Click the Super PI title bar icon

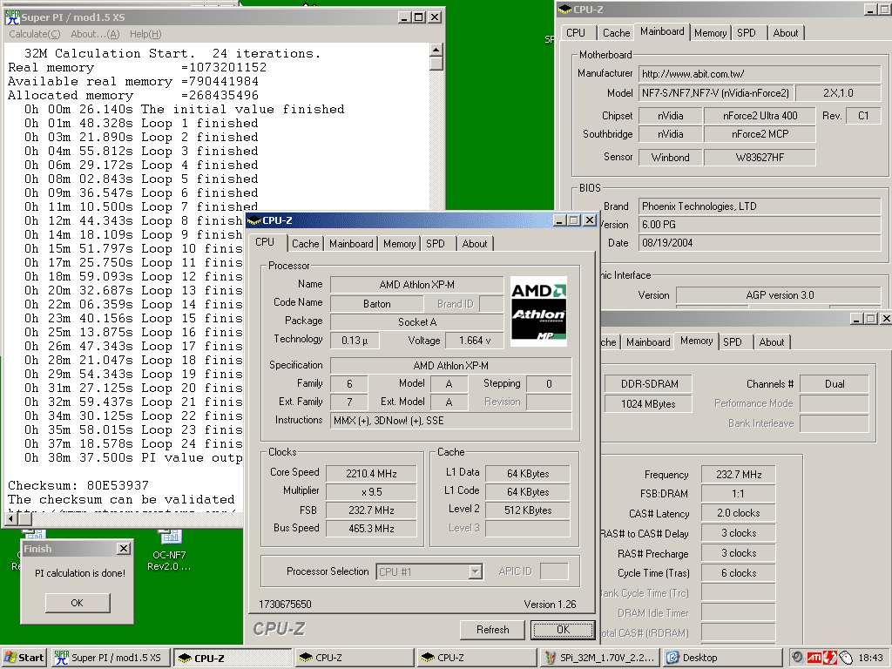click(12, 17)
